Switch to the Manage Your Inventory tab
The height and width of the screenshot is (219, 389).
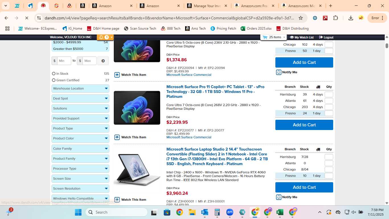point(207,6)
